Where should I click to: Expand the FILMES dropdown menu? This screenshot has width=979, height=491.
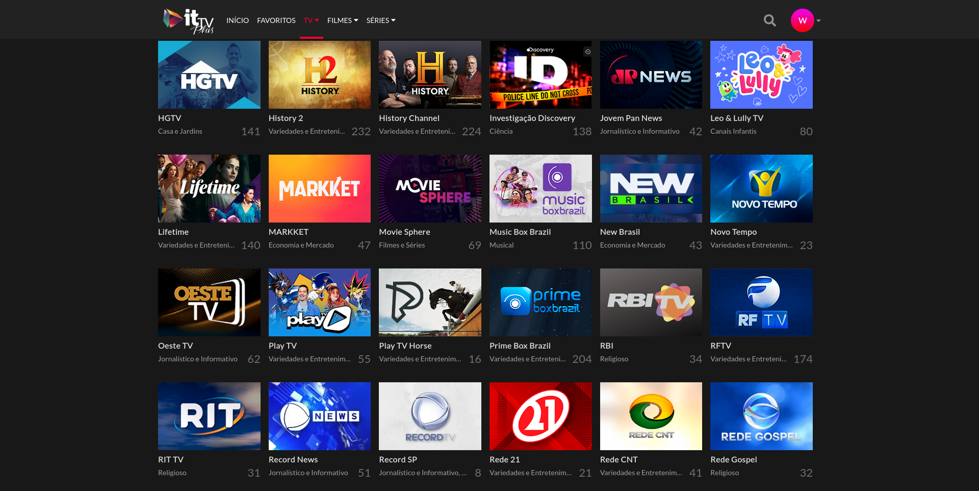(343, 20)
